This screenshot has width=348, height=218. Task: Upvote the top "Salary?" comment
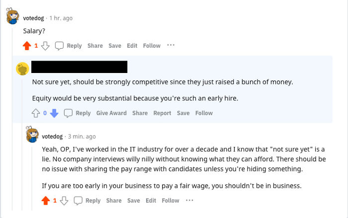coord(27,46)
